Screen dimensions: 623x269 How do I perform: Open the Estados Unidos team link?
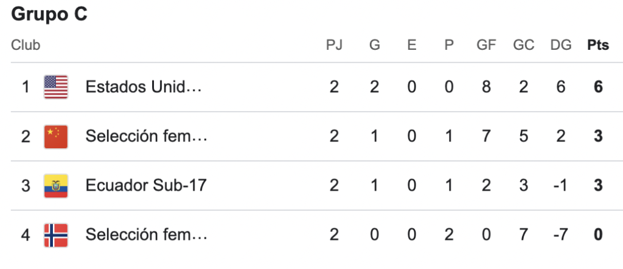coord(143,87)
